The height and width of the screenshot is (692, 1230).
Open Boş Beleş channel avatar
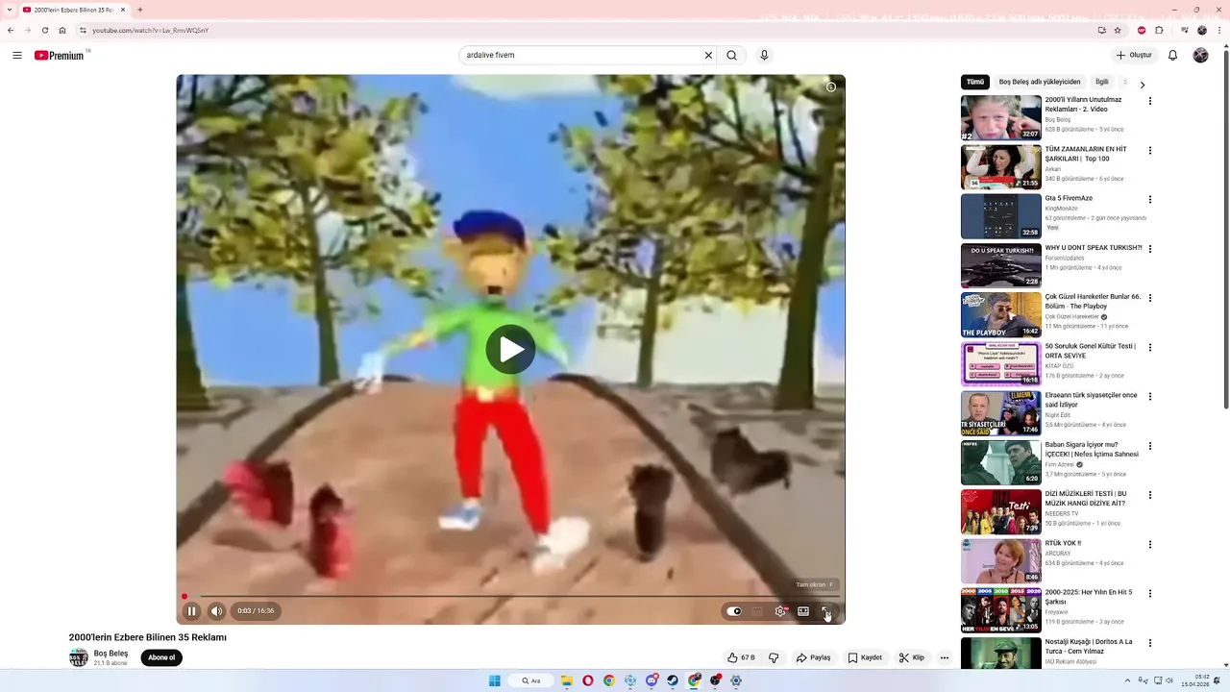79,658
